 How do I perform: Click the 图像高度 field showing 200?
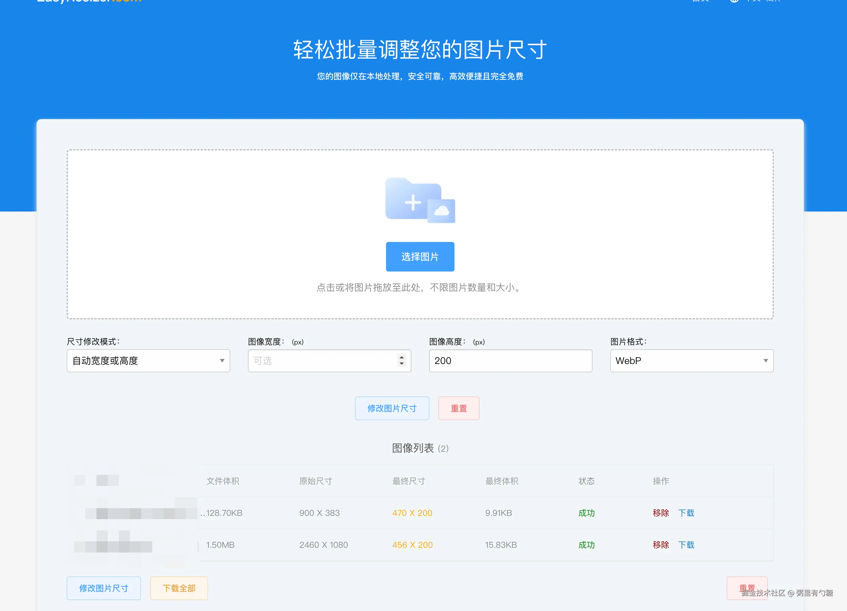(x=510, y=361)
